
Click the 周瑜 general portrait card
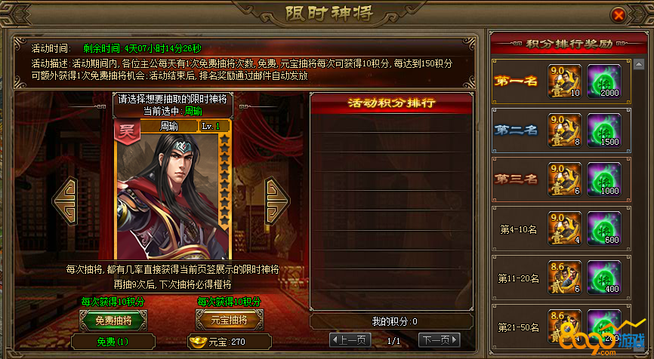click(173, 190)
